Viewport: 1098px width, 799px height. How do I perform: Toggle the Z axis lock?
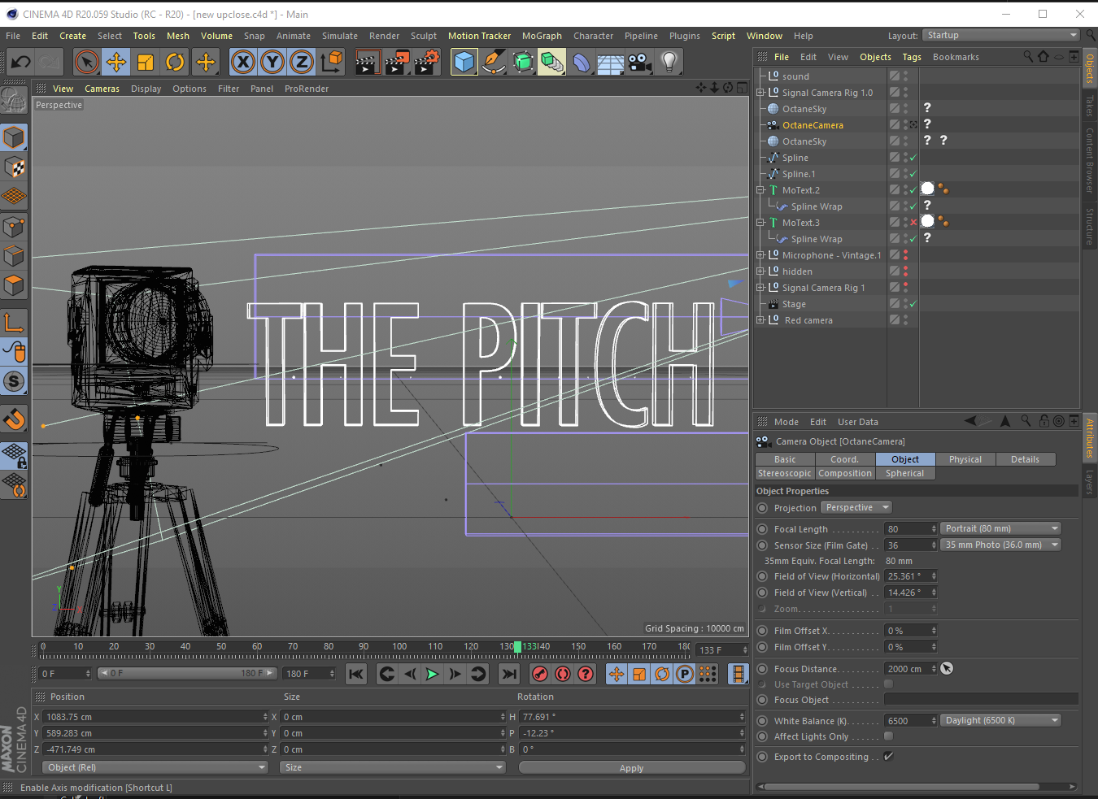(302, 62)
